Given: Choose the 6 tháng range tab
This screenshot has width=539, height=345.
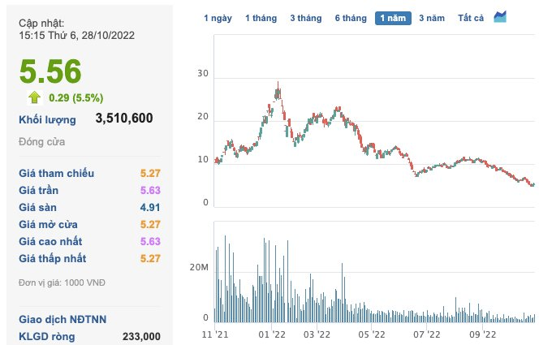Looking at the screenshot, I should [x=349, y=18].
